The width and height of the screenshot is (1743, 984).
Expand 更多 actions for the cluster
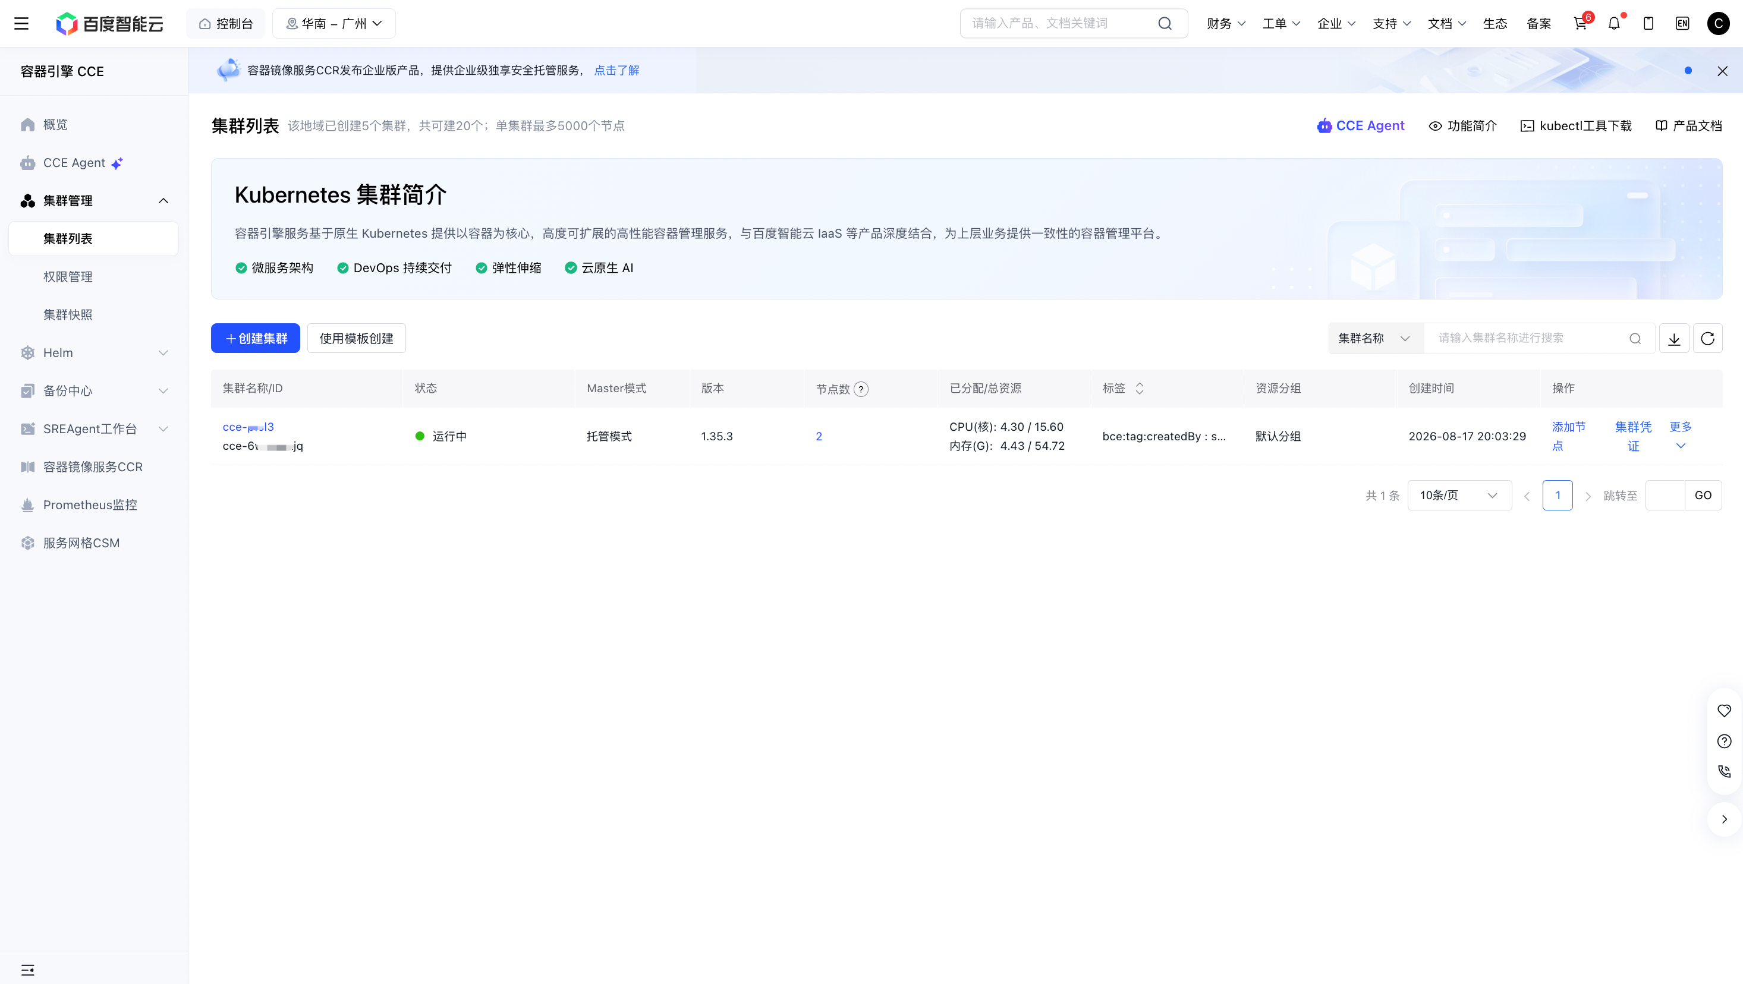(1681, 436)
